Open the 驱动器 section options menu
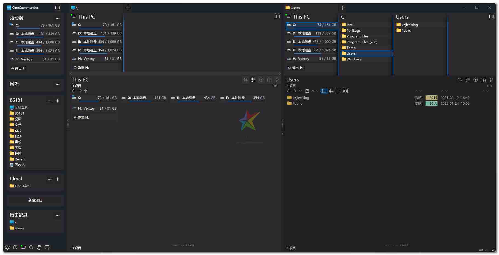The image size is (499, 255). coord(58,18)
